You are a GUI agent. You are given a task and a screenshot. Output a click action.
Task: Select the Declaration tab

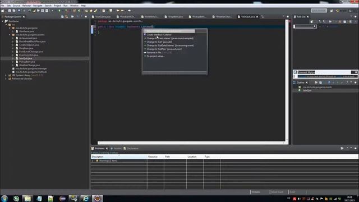click(x=131, y=148)
